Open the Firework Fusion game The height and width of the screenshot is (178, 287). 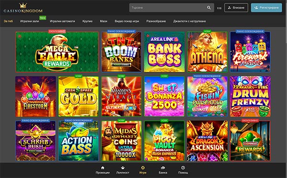(x=250, y=52)
